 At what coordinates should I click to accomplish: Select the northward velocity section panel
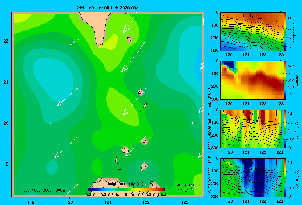252,129
